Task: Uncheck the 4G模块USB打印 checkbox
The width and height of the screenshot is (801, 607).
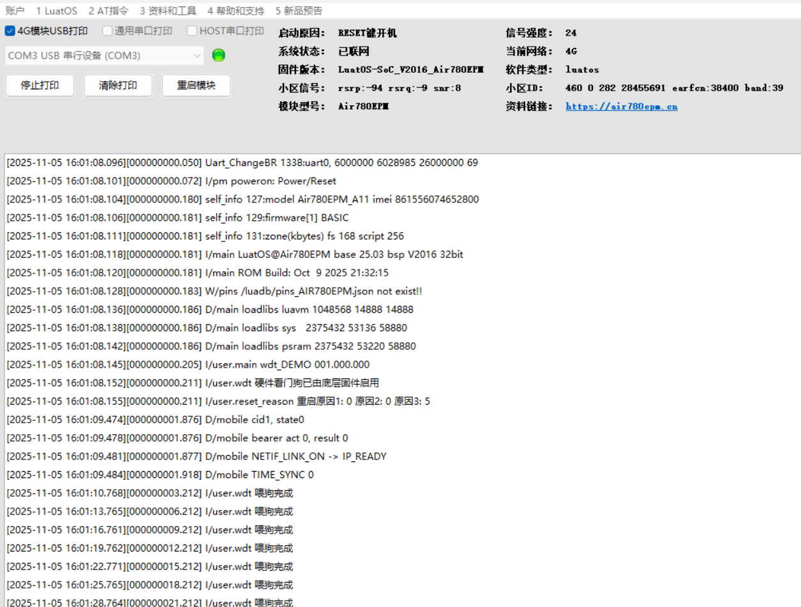Action: [x=10, y=31]
